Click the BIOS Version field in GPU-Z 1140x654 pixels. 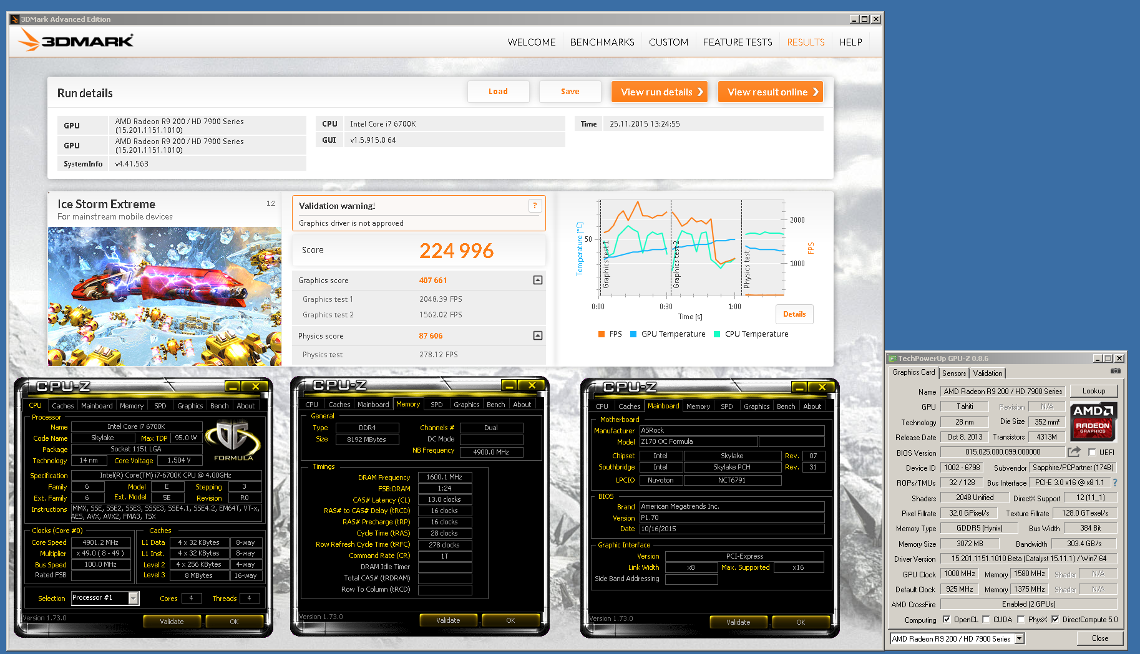click(1003, 452)
